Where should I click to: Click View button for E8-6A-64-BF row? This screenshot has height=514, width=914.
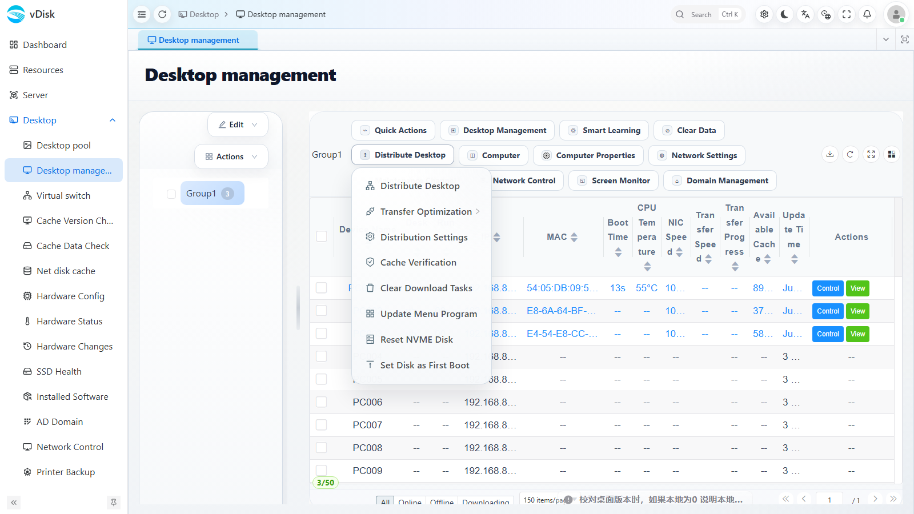click(857, 311)
